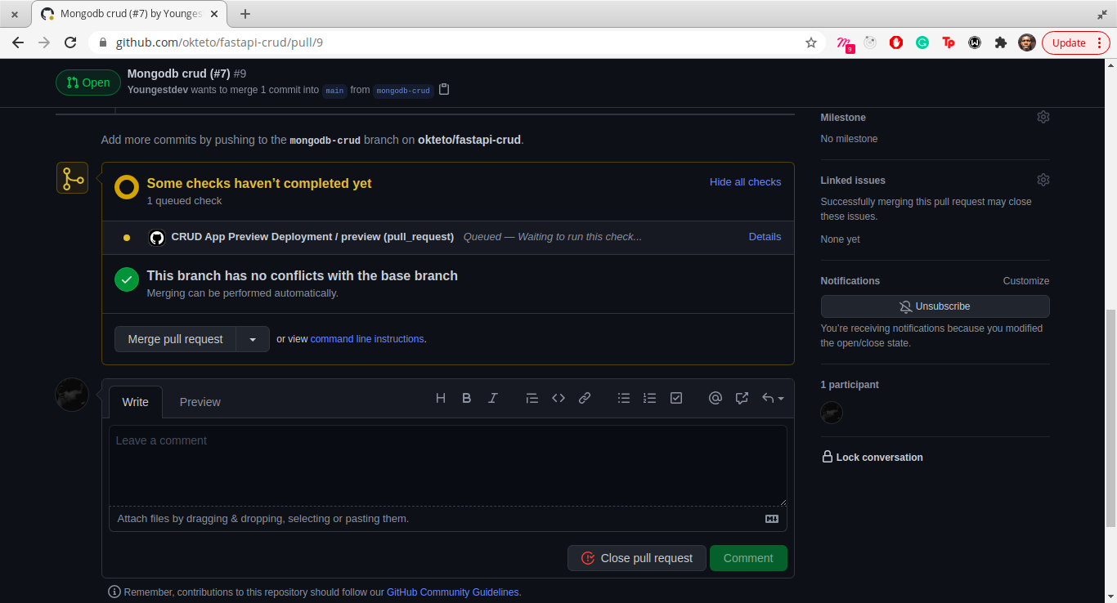Open browser Extensions puzzle icon

pos(1001,42)
